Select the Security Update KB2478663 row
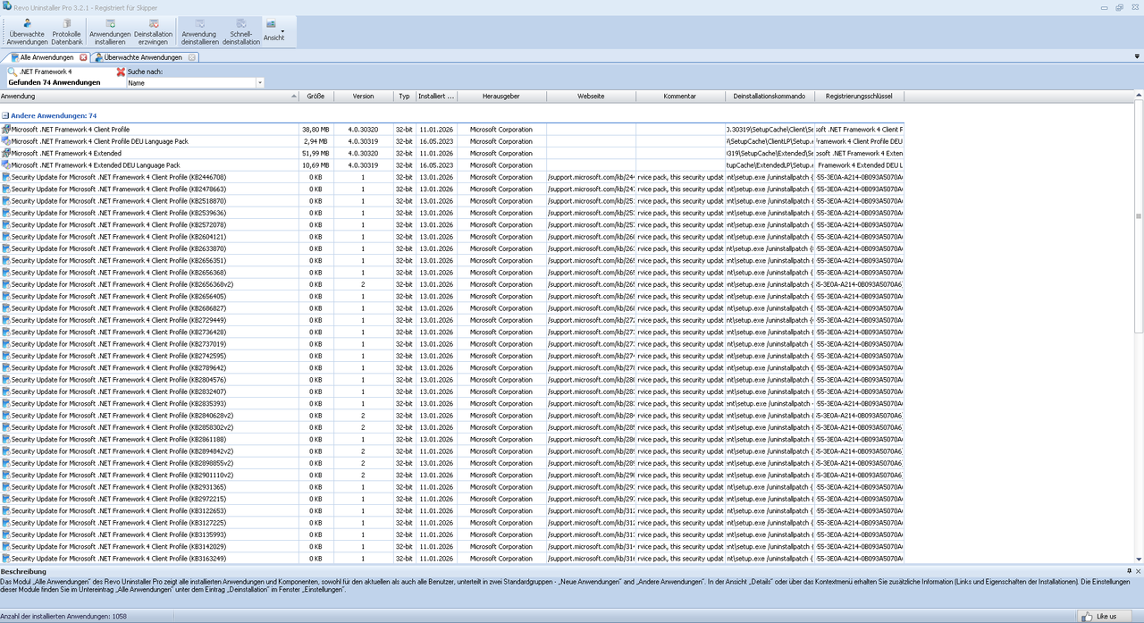1144x623 pixels. (452, 189)
